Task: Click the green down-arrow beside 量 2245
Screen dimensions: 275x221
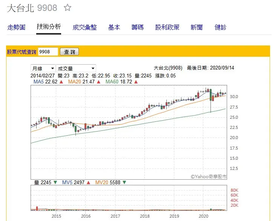Action: tap(55, 183)
